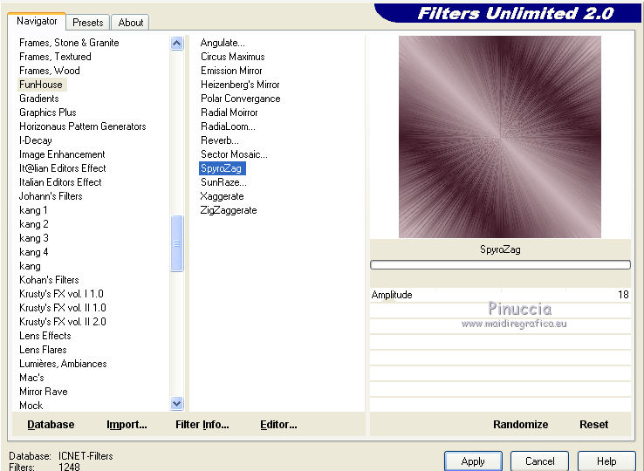This screenshot has height=471, width=644.
Task: Select Graphics Plus category
Action: coord(48,113)
